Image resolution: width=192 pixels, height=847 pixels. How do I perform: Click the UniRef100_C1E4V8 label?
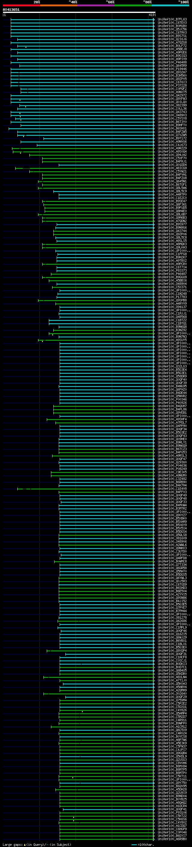click(x=172, y=489)
